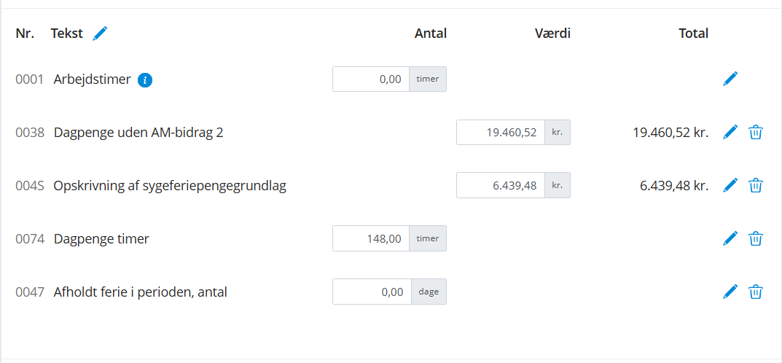Remove the Afholdt ferie i perioden row
The width and height of the screenshot is (782, 363).
click(x=756, y=292)
